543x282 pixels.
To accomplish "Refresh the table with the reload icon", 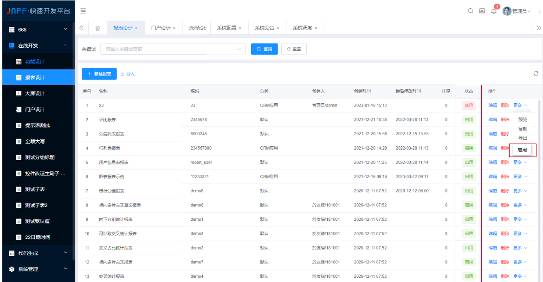I will click(x=536, y=74).
